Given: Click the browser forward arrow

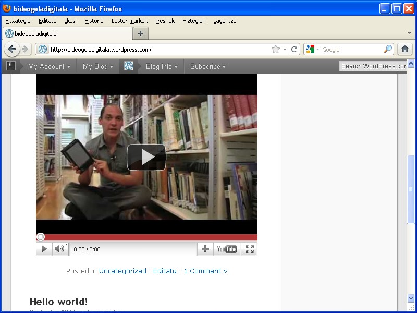Looking at the screenshot, I should coord(25,49).
